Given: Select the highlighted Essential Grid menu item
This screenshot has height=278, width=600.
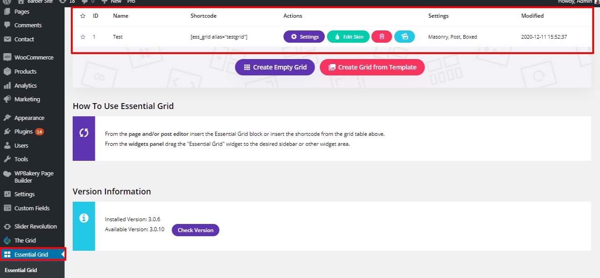Looking at the screenshot, I should (x=32, y=254).
